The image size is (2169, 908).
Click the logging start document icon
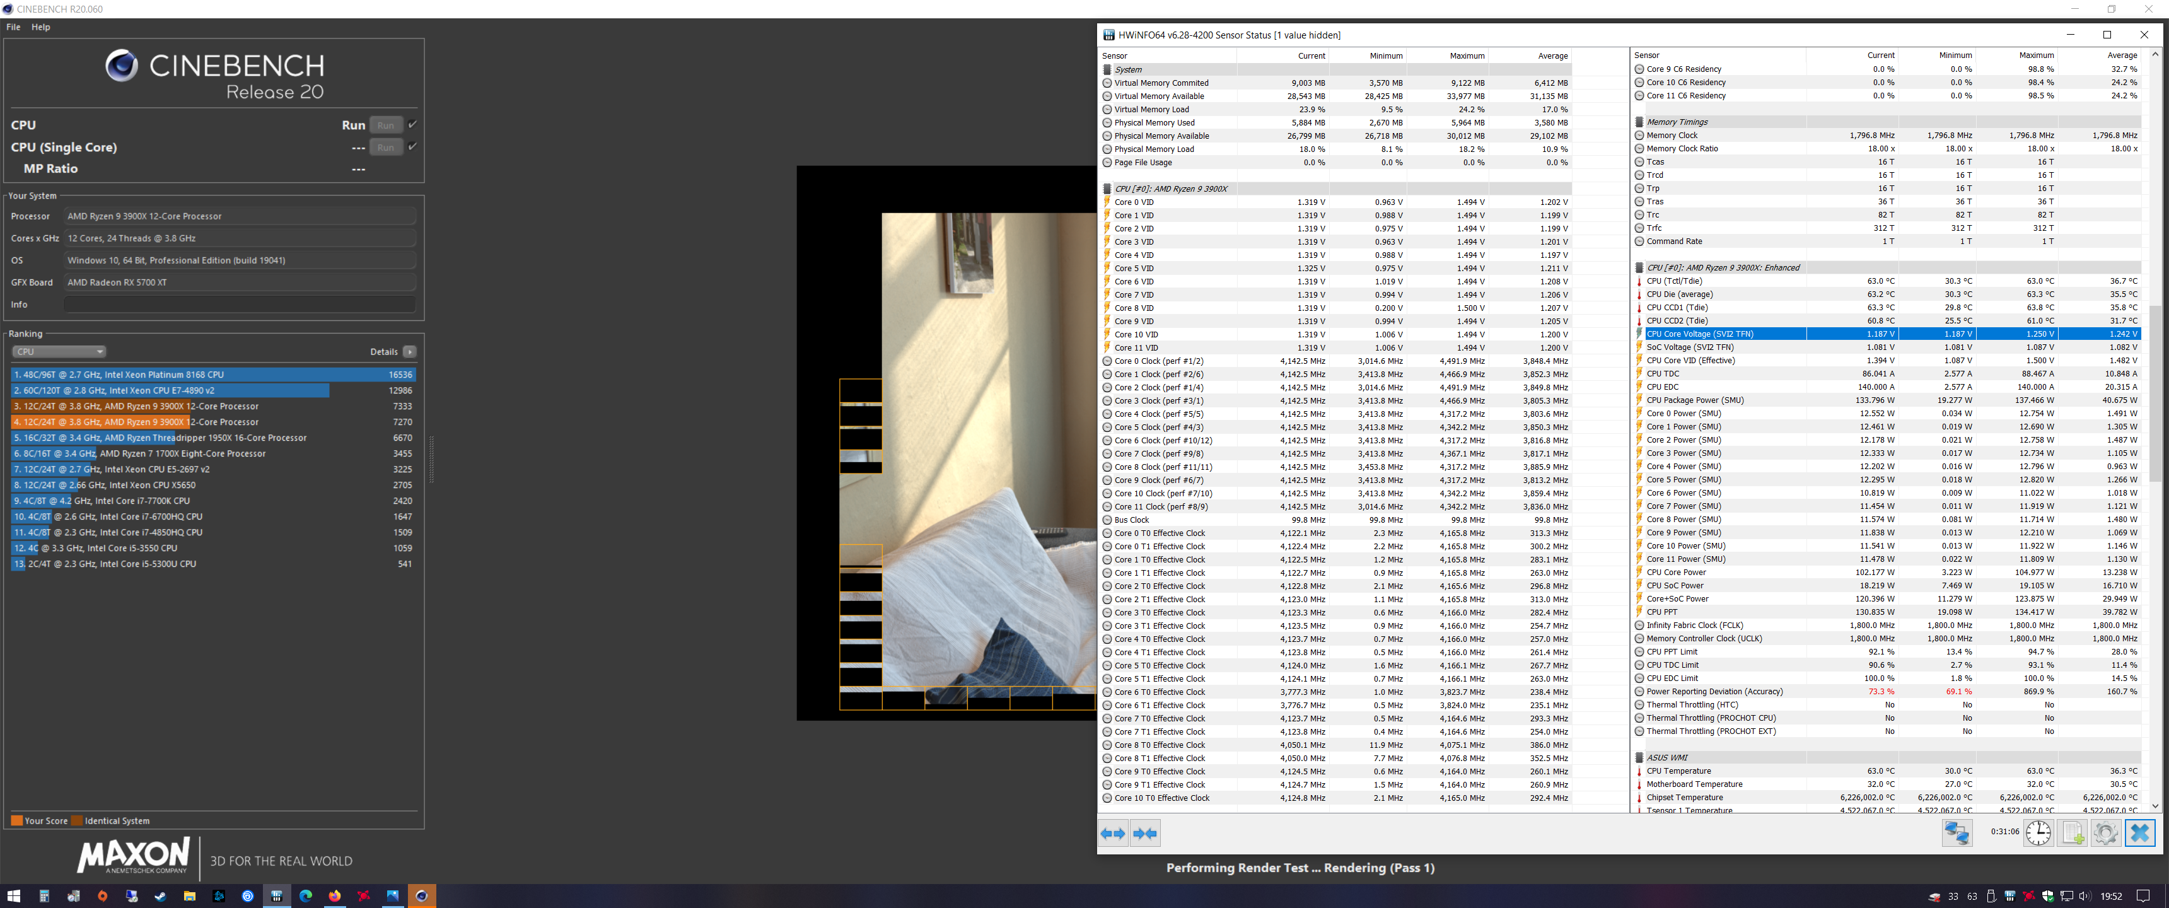pyautogui.click(x=2072, y=833)
